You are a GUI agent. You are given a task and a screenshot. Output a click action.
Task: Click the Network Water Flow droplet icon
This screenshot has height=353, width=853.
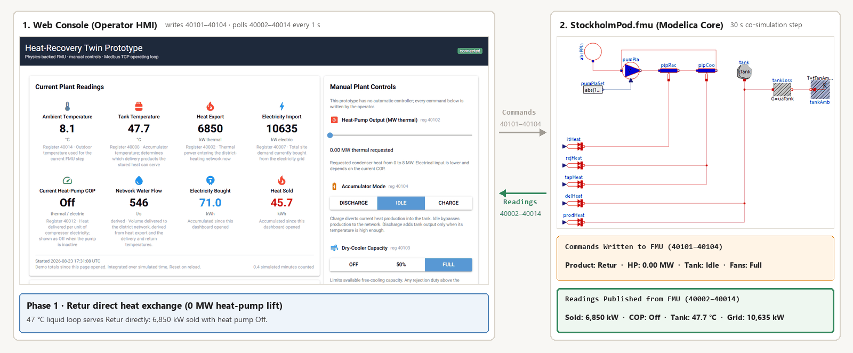click(139, 180)
